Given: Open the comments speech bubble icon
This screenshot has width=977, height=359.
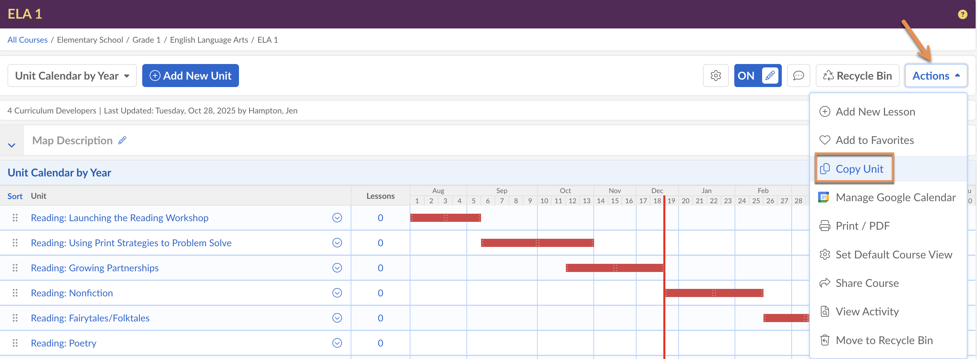Looking at the screenshot, I should [798, 76].
